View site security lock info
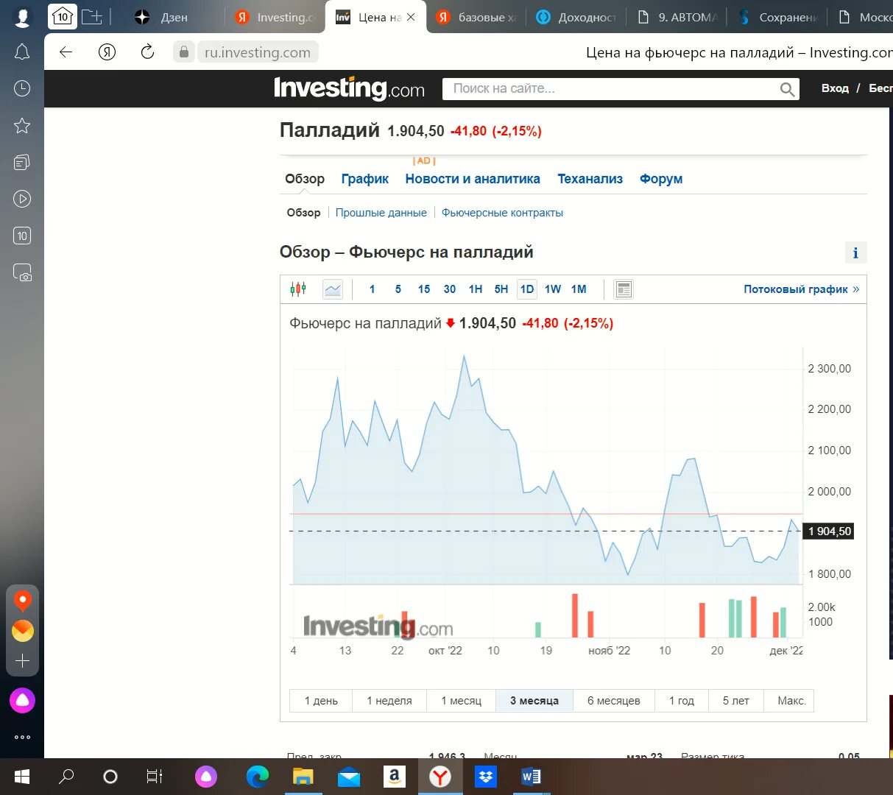 click(184, 52)
